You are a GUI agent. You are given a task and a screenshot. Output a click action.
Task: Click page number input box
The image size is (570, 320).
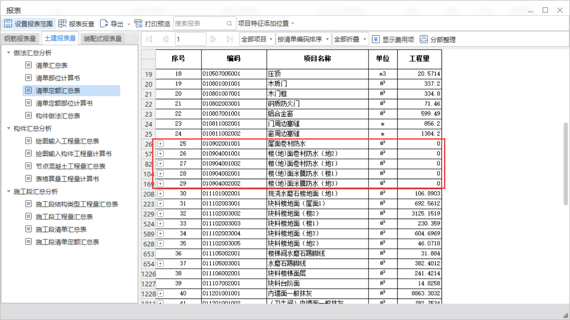pos(190,39)
